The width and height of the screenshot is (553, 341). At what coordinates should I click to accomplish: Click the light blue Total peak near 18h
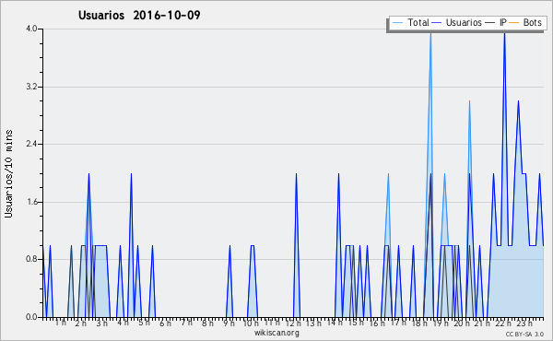point(430,34)
